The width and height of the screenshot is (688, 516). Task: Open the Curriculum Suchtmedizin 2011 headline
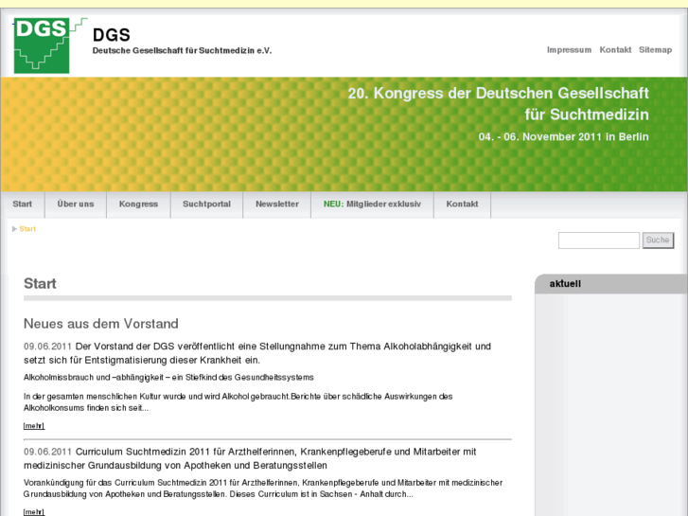click(250, 458)
